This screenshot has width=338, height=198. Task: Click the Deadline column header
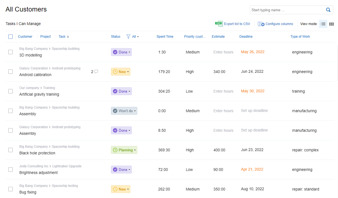pos(246,36)
